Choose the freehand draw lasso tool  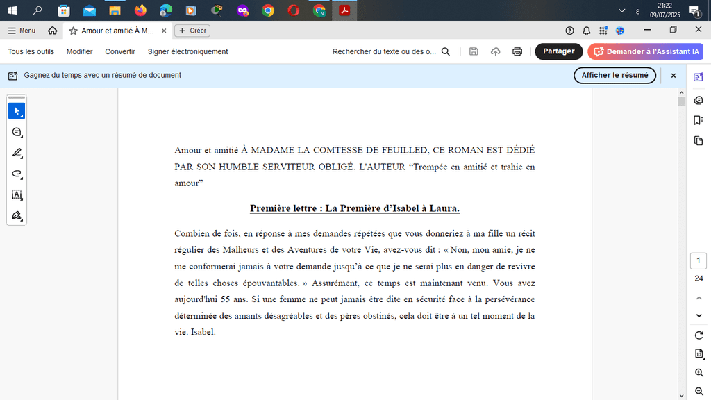click(17, 174)
